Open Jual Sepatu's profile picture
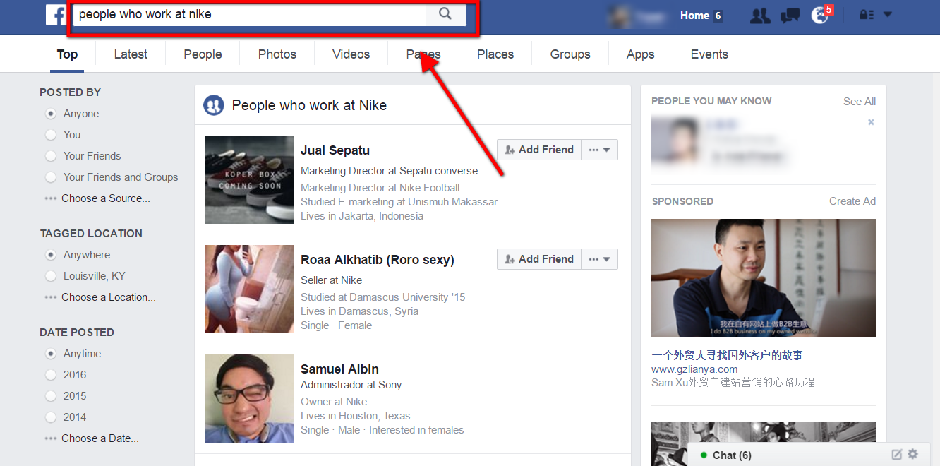Viewport: 940px width, 466px height. [249, 179]
